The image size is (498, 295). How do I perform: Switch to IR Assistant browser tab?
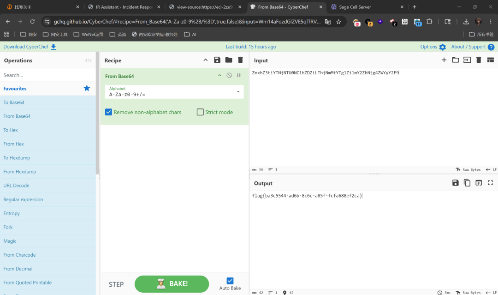tap(124, 7)
